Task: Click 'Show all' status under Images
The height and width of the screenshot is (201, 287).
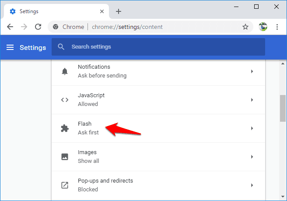Action: click(88, 161)
